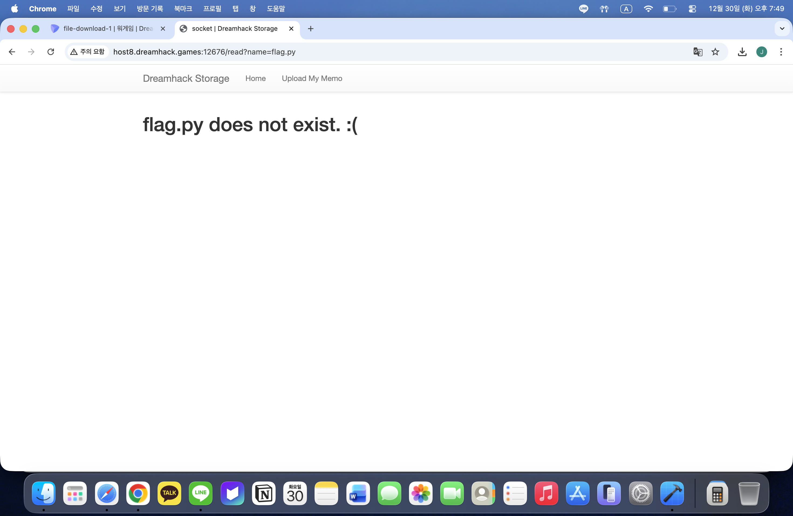Screen dimensions: 793x516
Task: Open the Wi-Fi status menu
Action: tap(648, 9)
